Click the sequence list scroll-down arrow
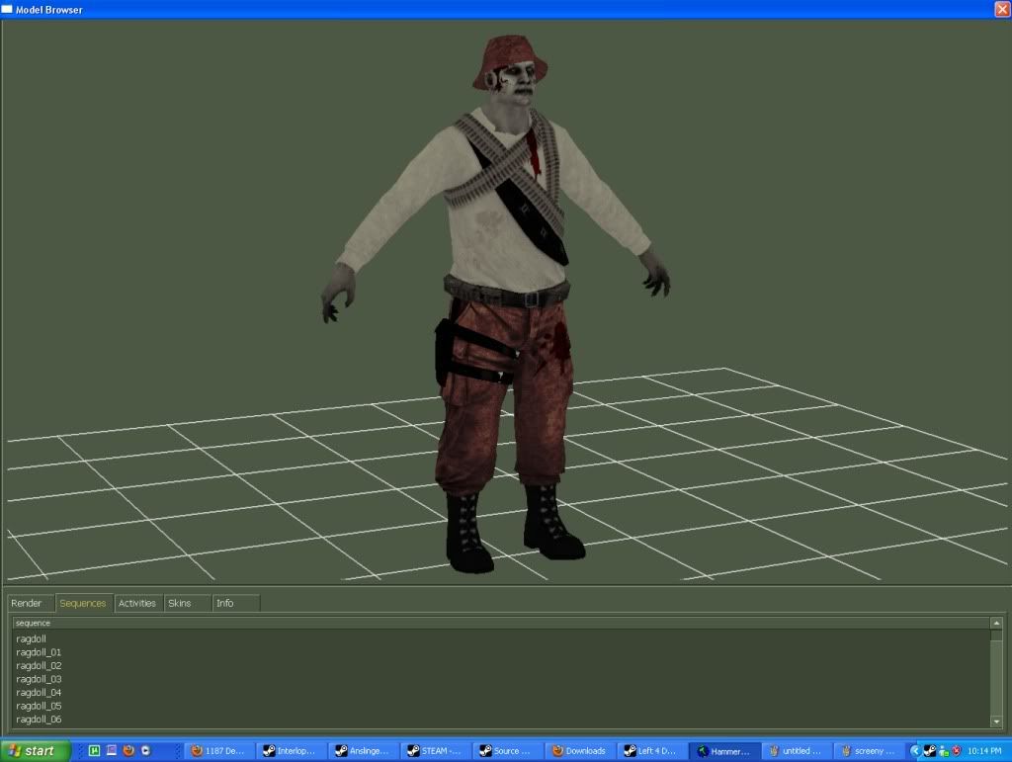1012x762 pixels. pos(996,722)
